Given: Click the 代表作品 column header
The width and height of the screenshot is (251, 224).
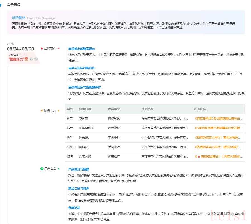Looking at the screenshot, I should click(200, 109).
